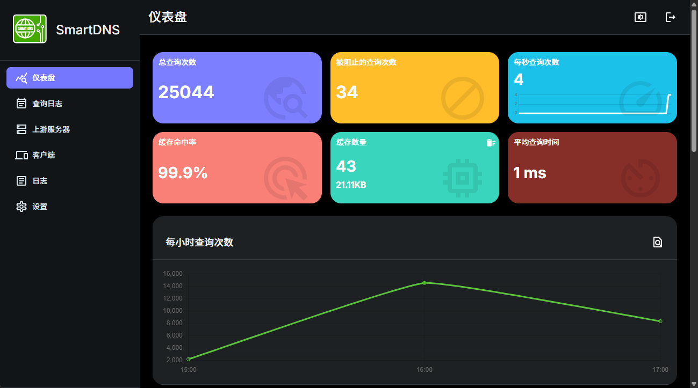
Task: Click the 上游服务器 server icon
Action: coord(20,129)
